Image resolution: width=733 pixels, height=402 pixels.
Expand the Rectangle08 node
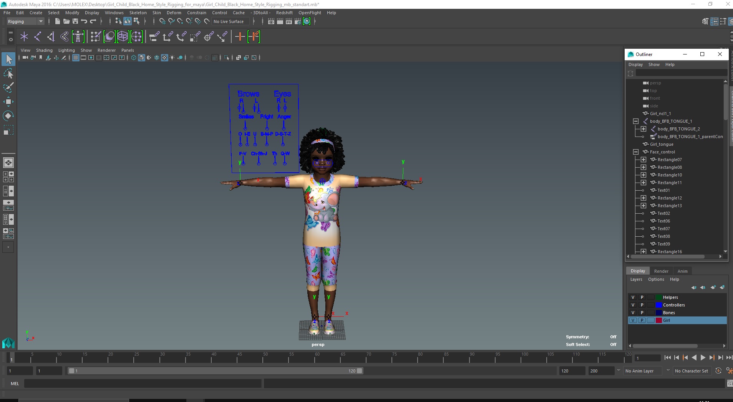[x=643, y=167]
